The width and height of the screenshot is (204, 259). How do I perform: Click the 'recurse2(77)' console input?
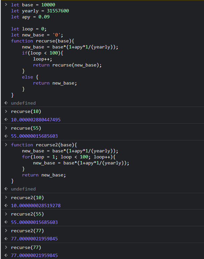tap(27, 231)
